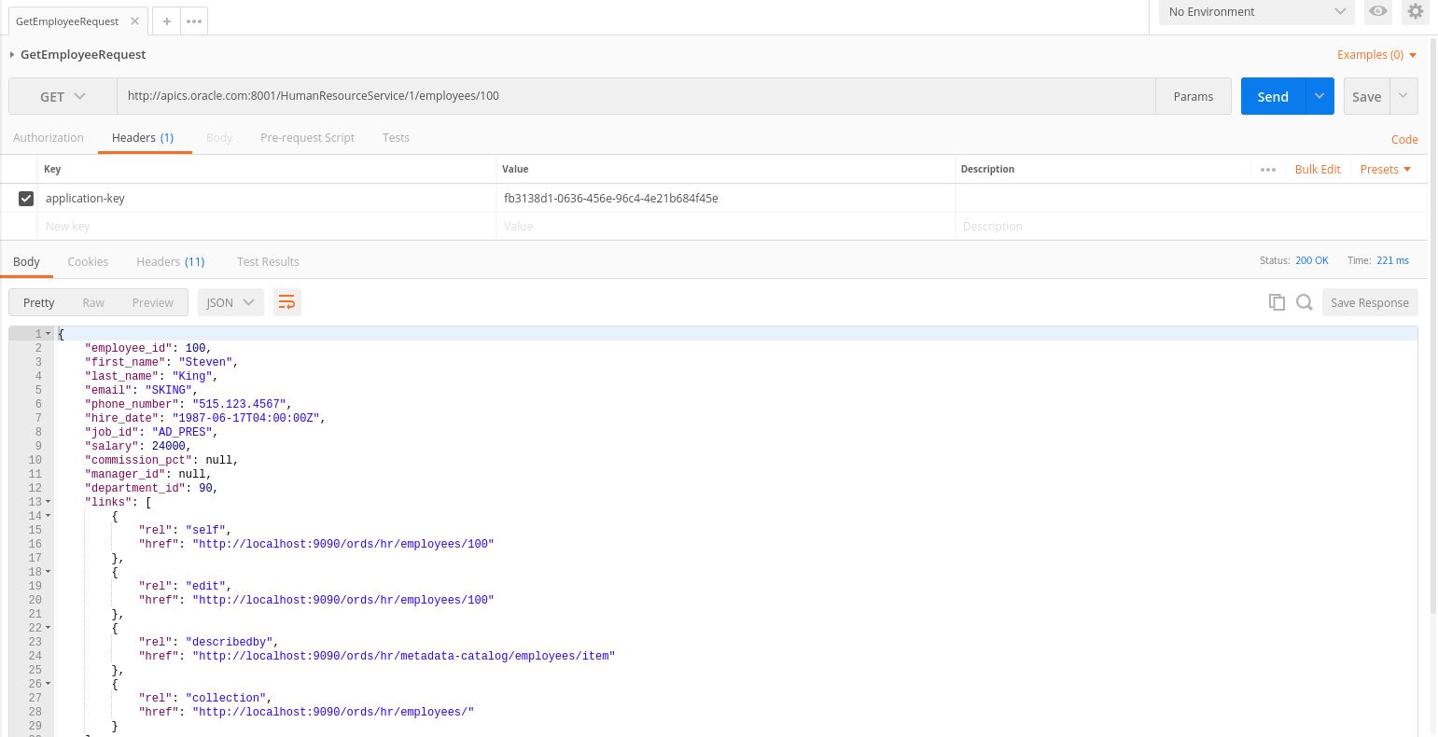This screenshot has width=1438, height=737.
Task: Click the request URL input field
Action: pos(635,96)
